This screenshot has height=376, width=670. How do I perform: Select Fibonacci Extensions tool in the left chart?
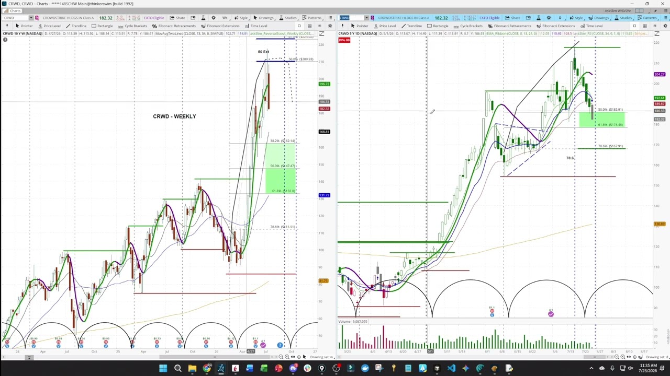[220, 26]
